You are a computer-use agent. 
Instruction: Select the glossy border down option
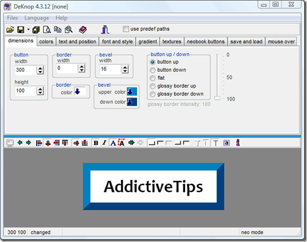click(x=152, y=94)
